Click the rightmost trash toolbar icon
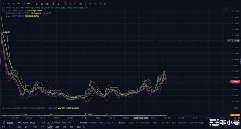This screenshot has width=241, height=129. (x=105, y=4)
